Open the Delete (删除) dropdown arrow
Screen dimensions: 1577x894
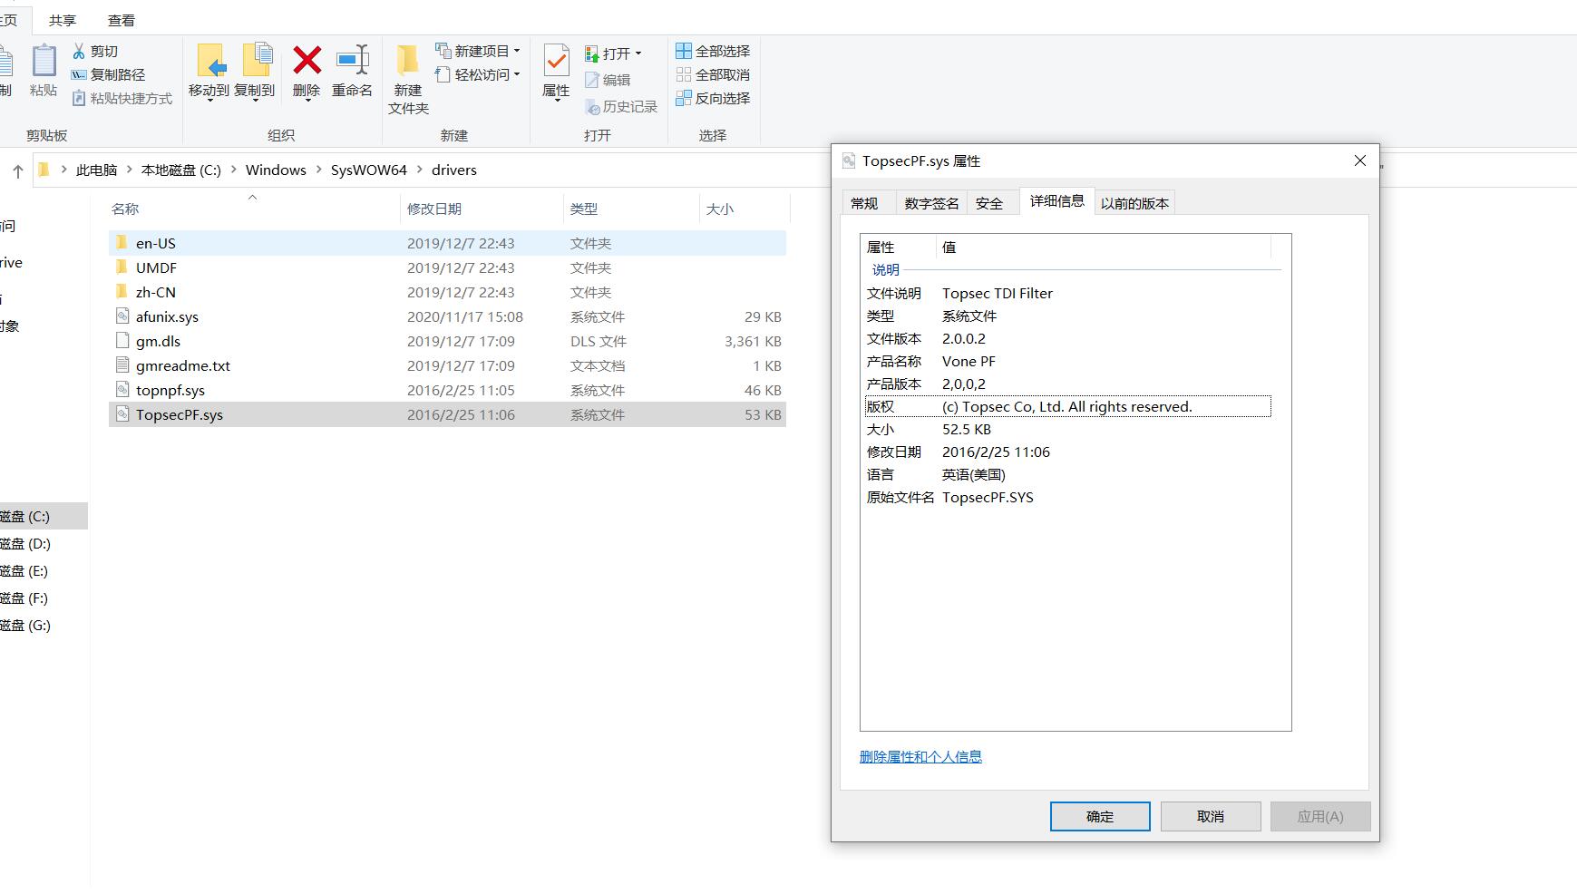[307, 100]
